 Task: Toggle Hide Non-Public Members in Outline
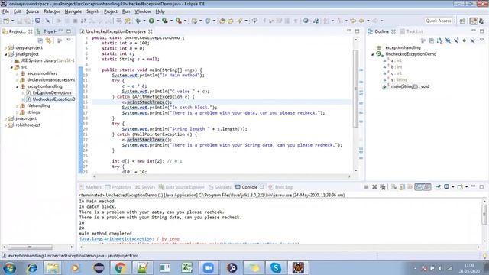465,40
